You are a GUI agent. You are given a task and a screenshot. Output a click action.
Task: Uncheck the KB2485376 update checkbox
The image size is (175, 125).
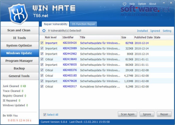[x=42, y=70]
